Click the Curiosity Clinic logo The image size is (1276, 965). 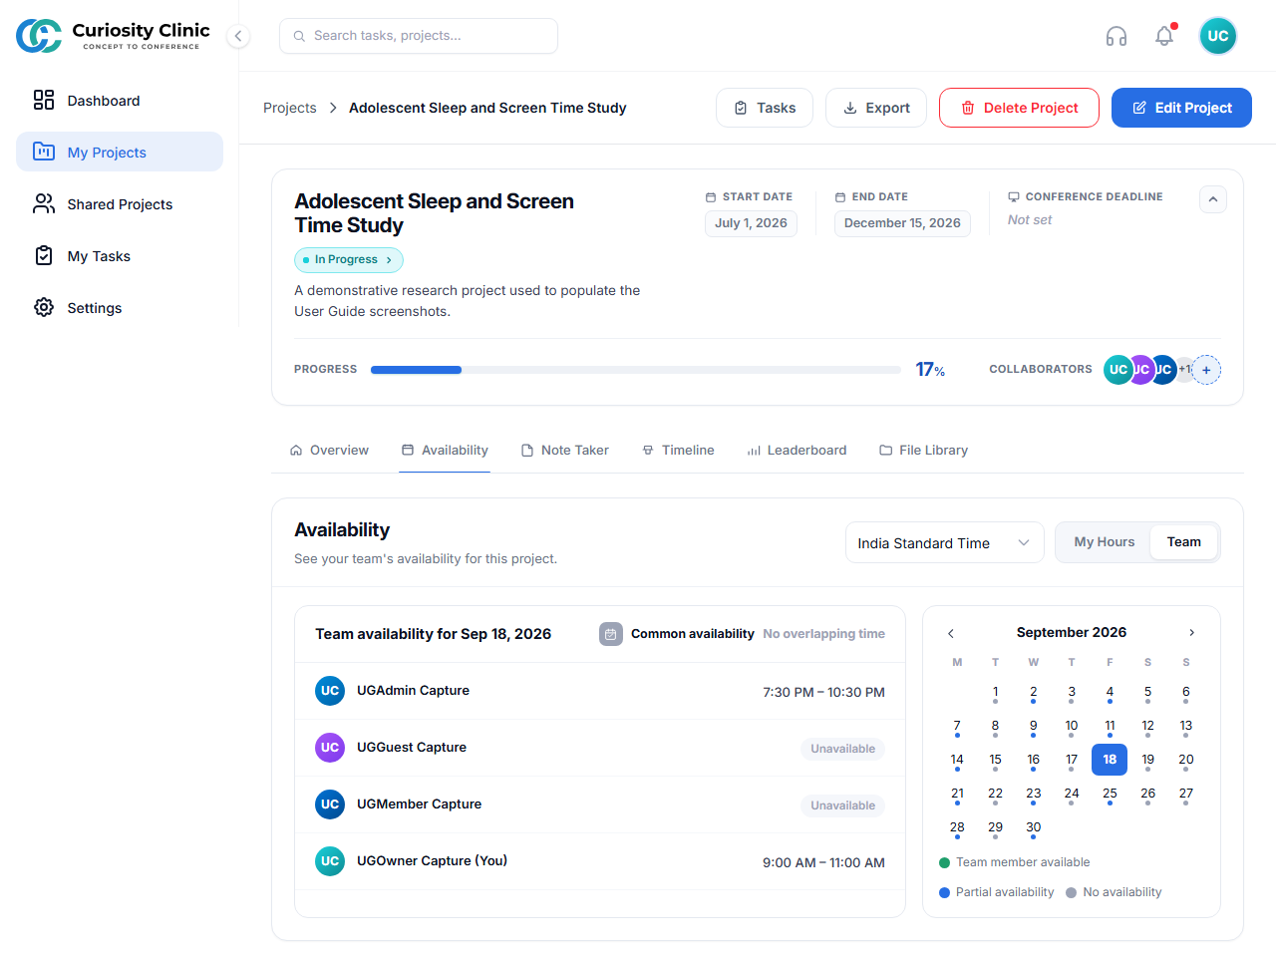[x=114, y=36]
